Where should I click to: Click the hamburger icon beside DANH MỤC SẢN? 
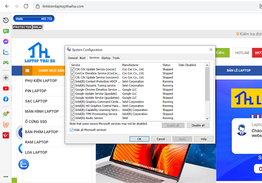click(x=28, y=70)
